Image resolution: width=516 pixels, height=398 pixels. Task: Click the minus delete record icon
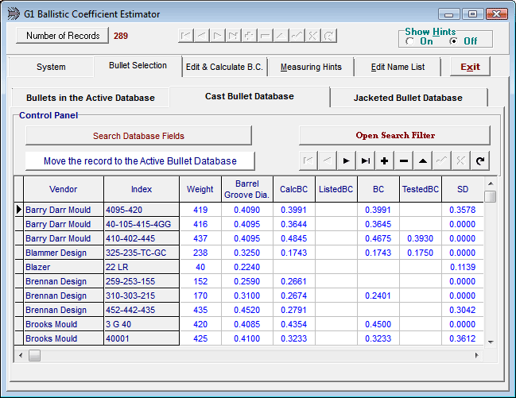[x=404, y=160]
